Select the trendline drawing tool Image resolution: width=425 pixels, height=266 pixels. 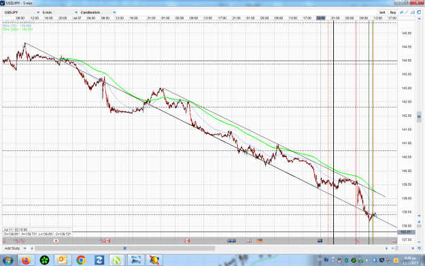click(407, 12)
